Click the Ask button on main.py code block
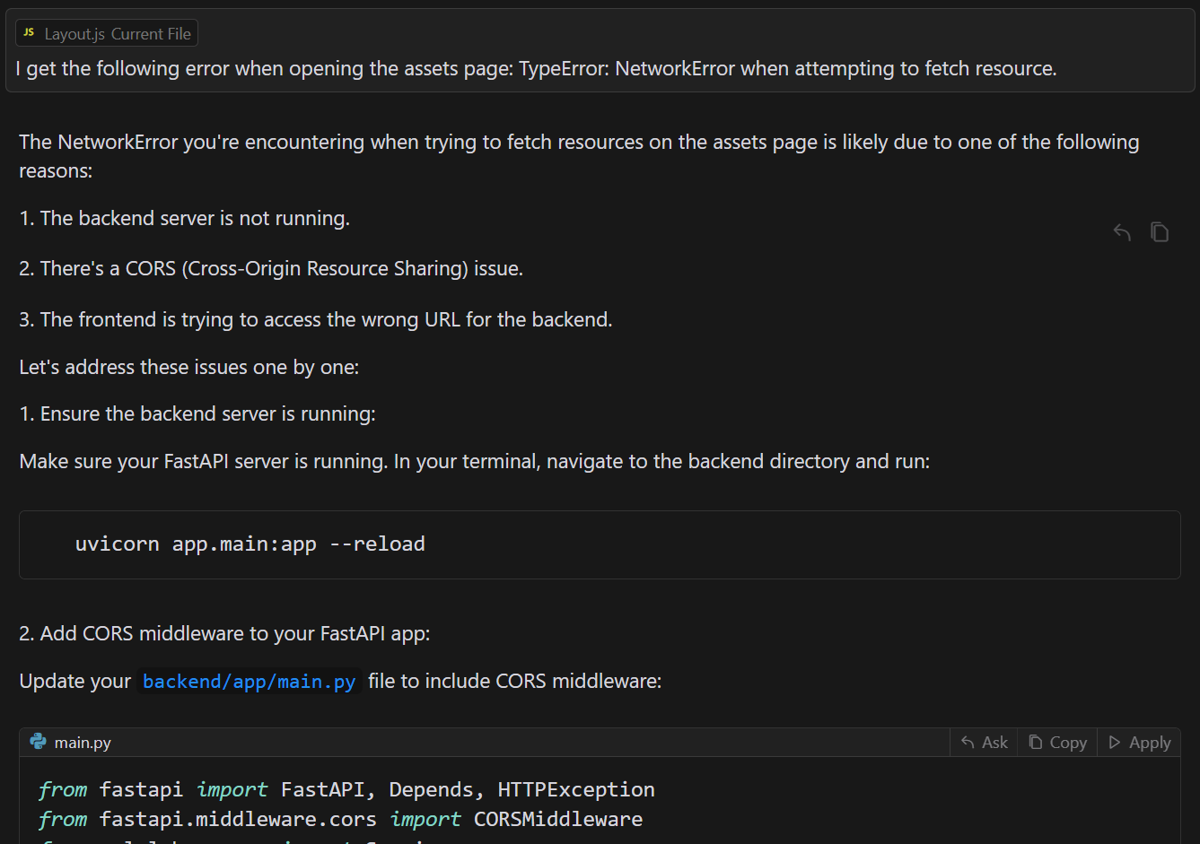 (984, 743)
